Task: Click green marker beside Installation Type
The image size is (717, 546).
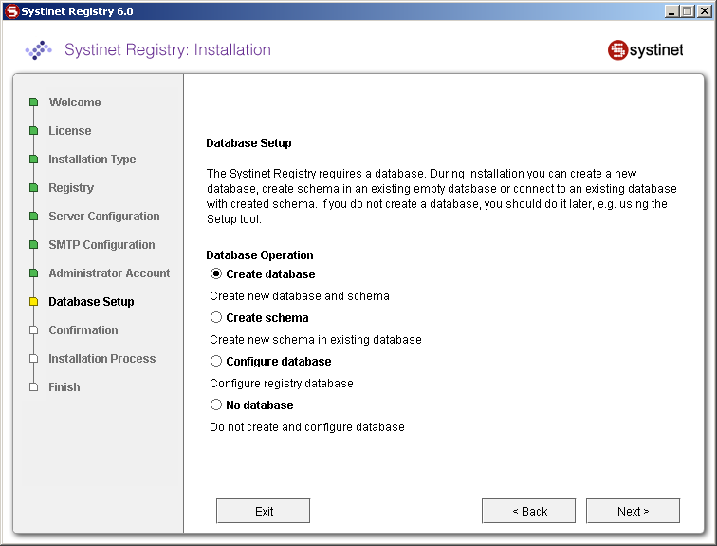Action: coord(33,160)
